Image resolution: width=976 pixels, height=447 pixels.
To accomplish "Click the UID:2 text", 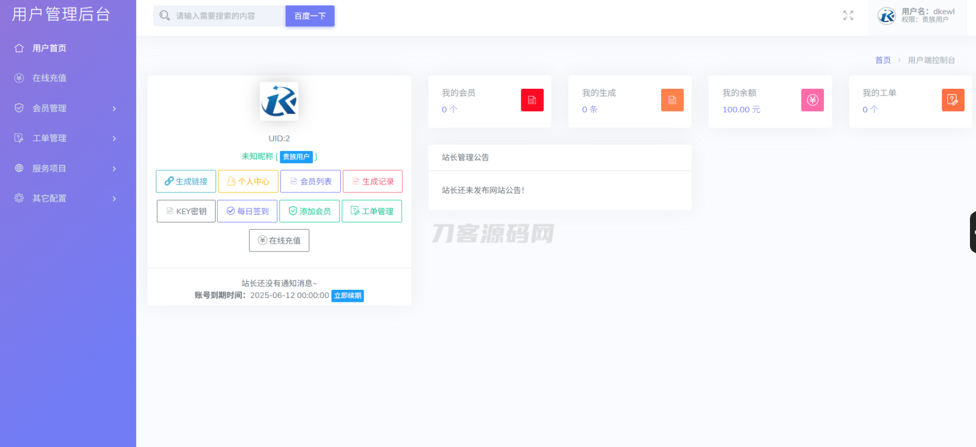I will click(x=279, y=139).
